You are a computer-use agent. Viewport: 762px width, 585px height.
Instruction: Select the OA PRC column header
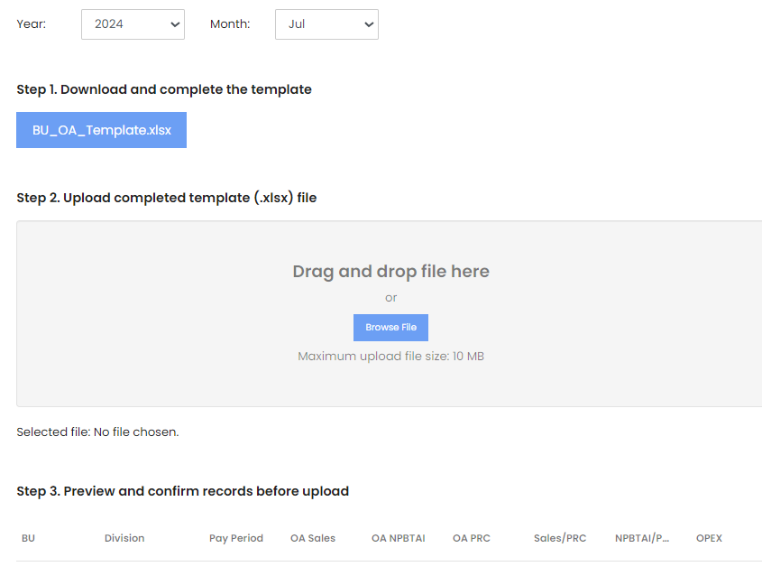[x=472, y=538]
